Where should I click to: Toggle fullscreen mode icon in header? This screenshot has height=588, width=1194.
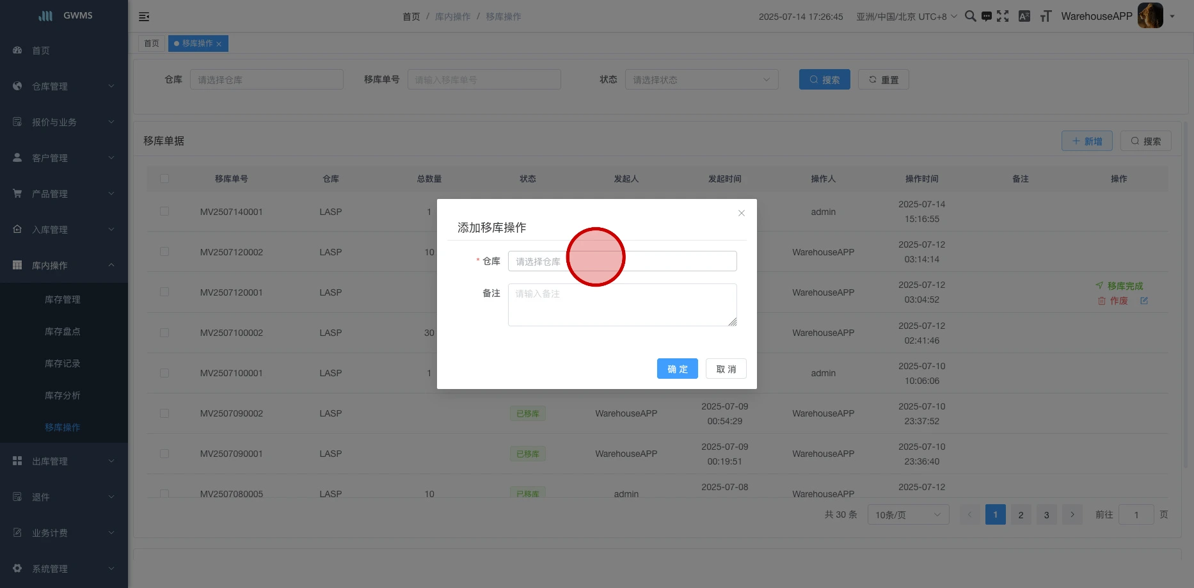pos(1003,17)
